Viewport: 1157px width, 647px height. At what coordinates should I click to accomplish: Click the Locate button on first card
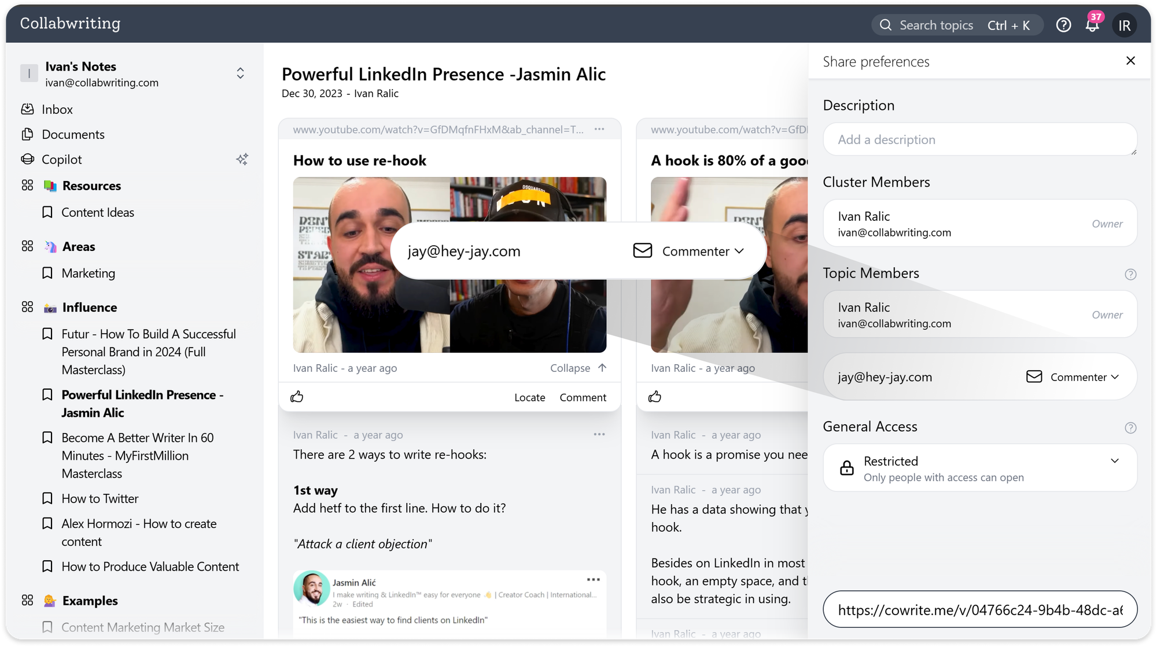point(529,397)
